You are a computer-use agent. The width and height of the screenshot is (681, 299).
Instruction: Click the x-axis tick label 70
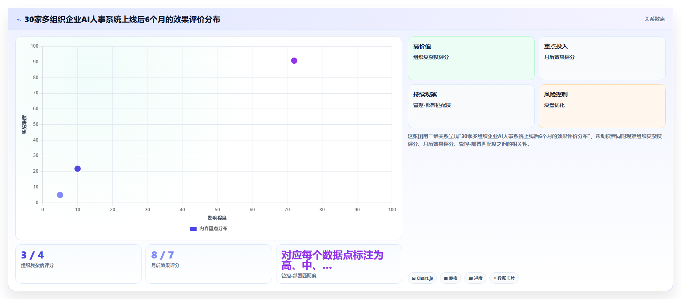287,210
